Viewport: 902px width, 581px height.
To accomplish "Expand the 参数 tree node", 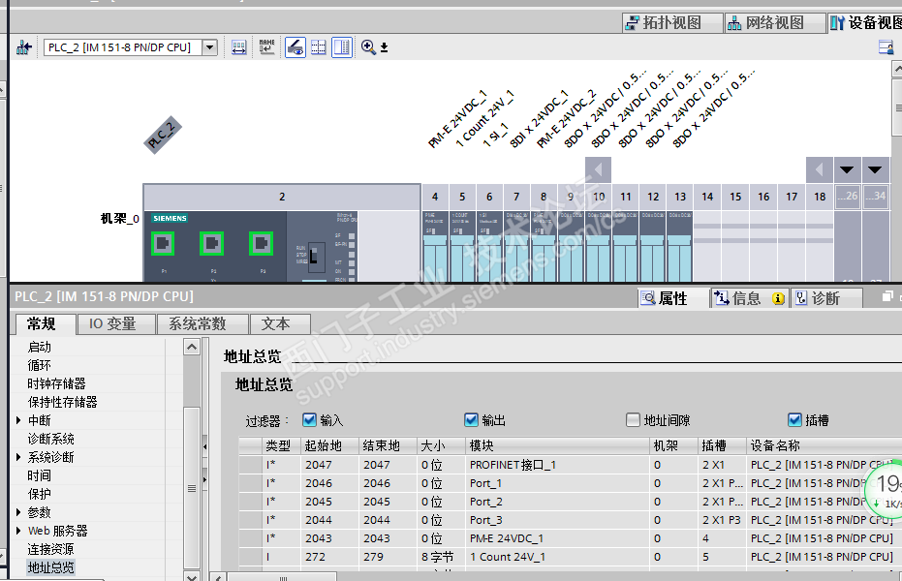I will click(x=18, y=512).
